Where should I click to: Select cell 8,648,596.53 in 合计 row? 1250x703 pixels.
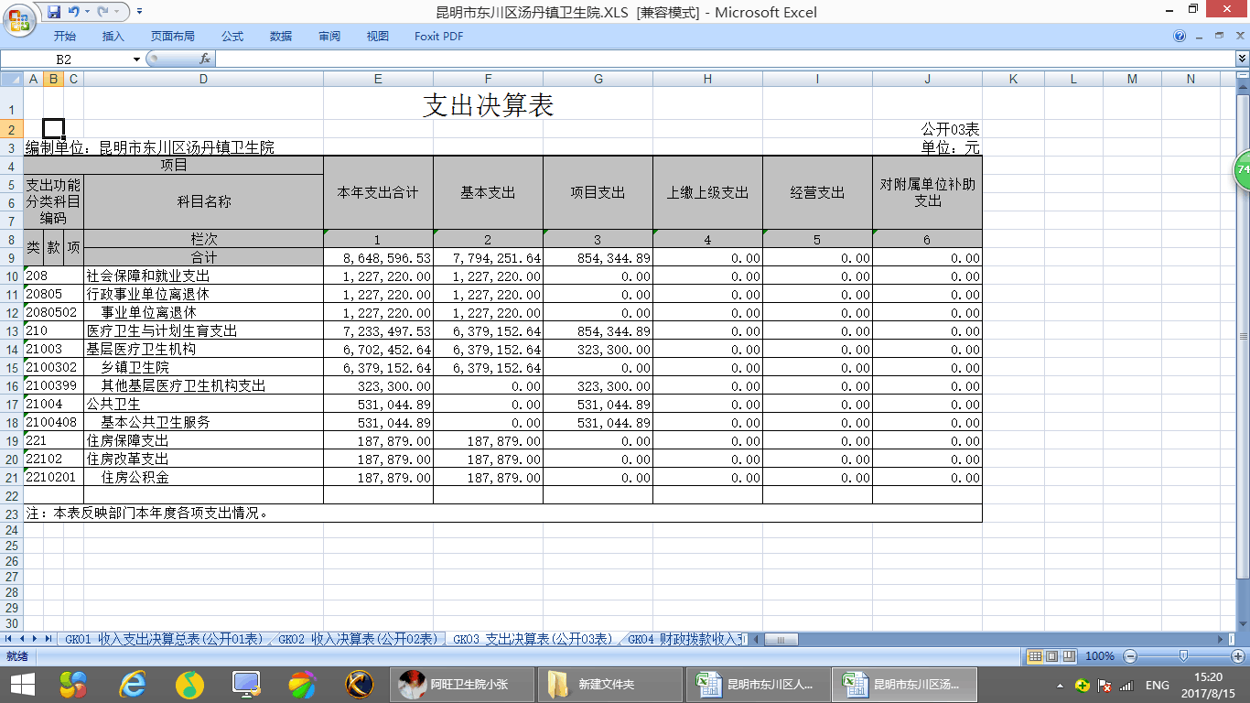click(x=378, y=258)
